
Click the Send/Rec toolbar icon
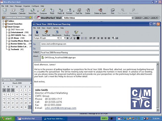[32, 11]
